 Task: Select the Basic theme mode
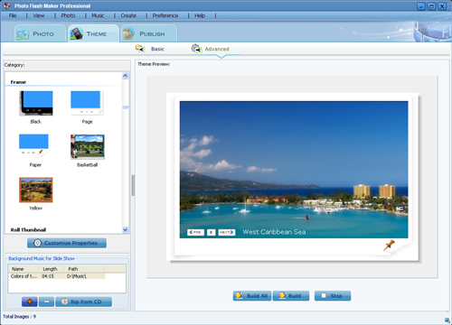point(157,49)
